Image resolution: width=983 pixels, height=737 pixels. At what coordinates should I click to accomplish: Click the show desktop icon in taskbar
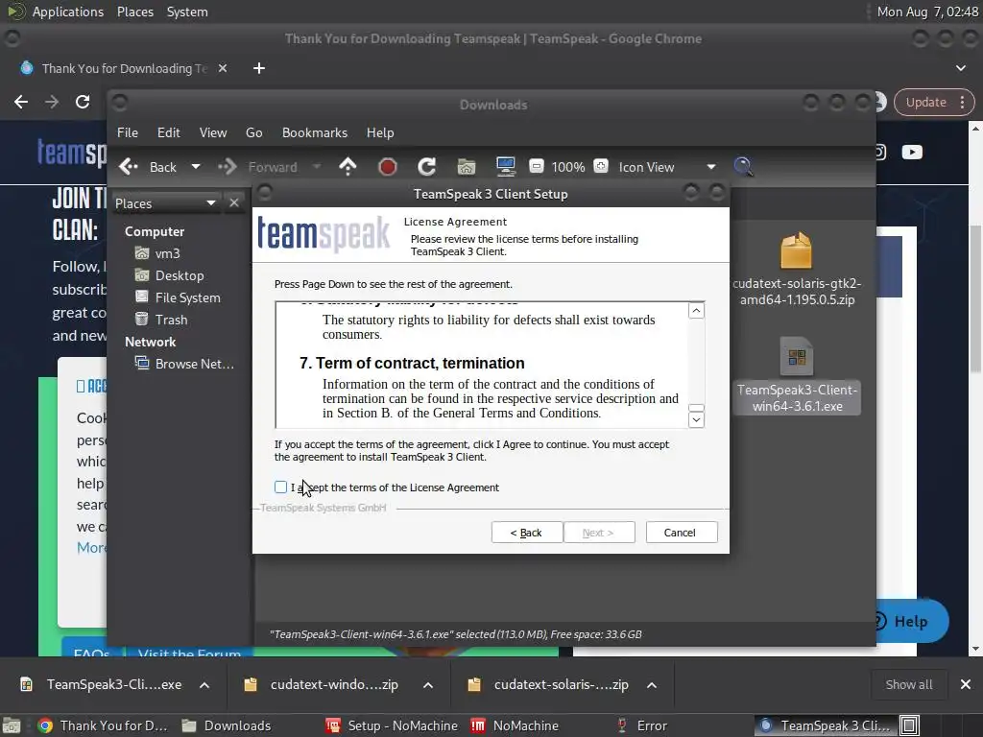click(x=12, y=725)
